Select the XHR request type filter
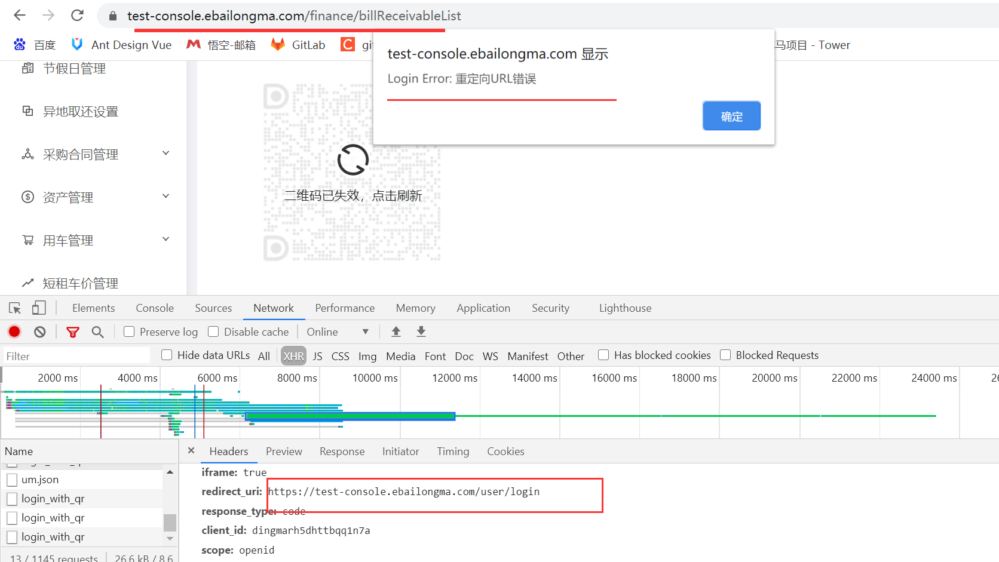Image resolution: width=999 pixels, height=562 pixels. (x=293, y=356)
